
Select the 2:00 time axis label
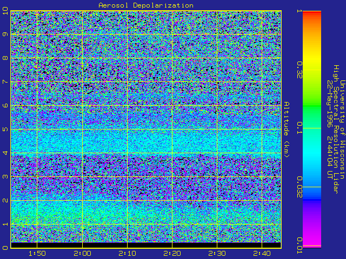(x=82, y=254)
